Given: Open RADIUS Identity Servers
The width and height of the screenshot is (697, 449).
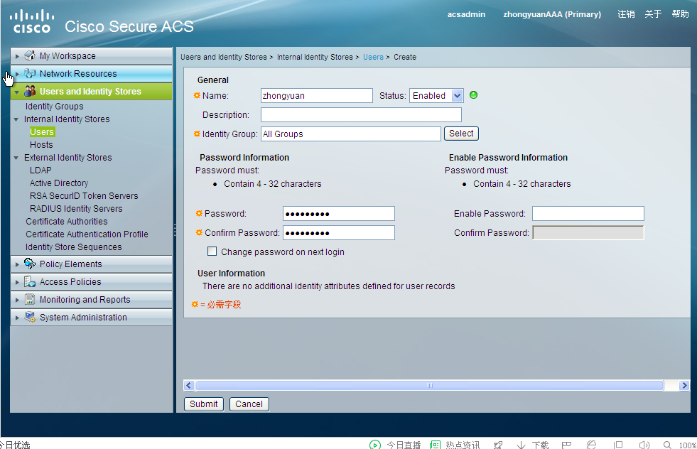Looking at the screenshot, I should tap(76, 208).
